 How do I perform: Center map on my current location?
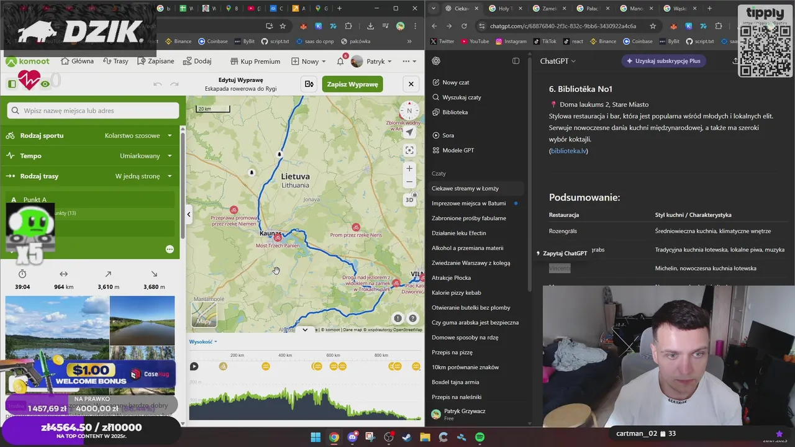pos(409,132)
